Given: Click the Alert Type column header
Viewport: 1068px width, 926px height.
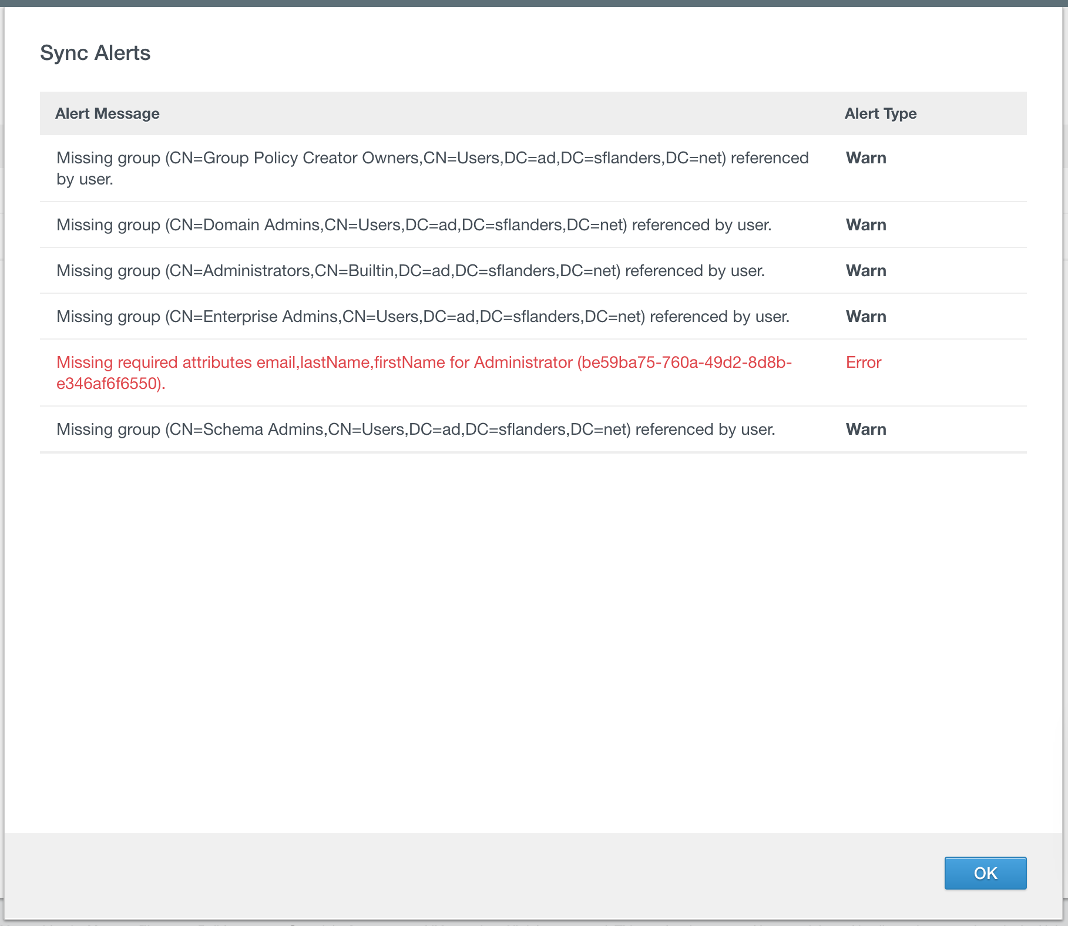Looking at the screenshot, I should coord(880,113).
